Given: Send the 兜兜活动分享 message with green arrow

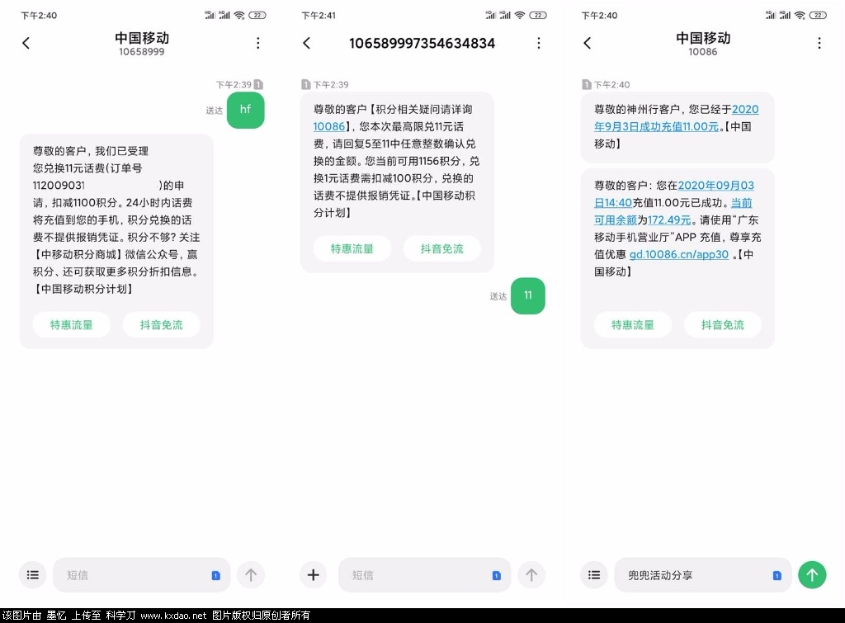Looking at the screenshot, I should pyautogui.click(x=812, y=575).
